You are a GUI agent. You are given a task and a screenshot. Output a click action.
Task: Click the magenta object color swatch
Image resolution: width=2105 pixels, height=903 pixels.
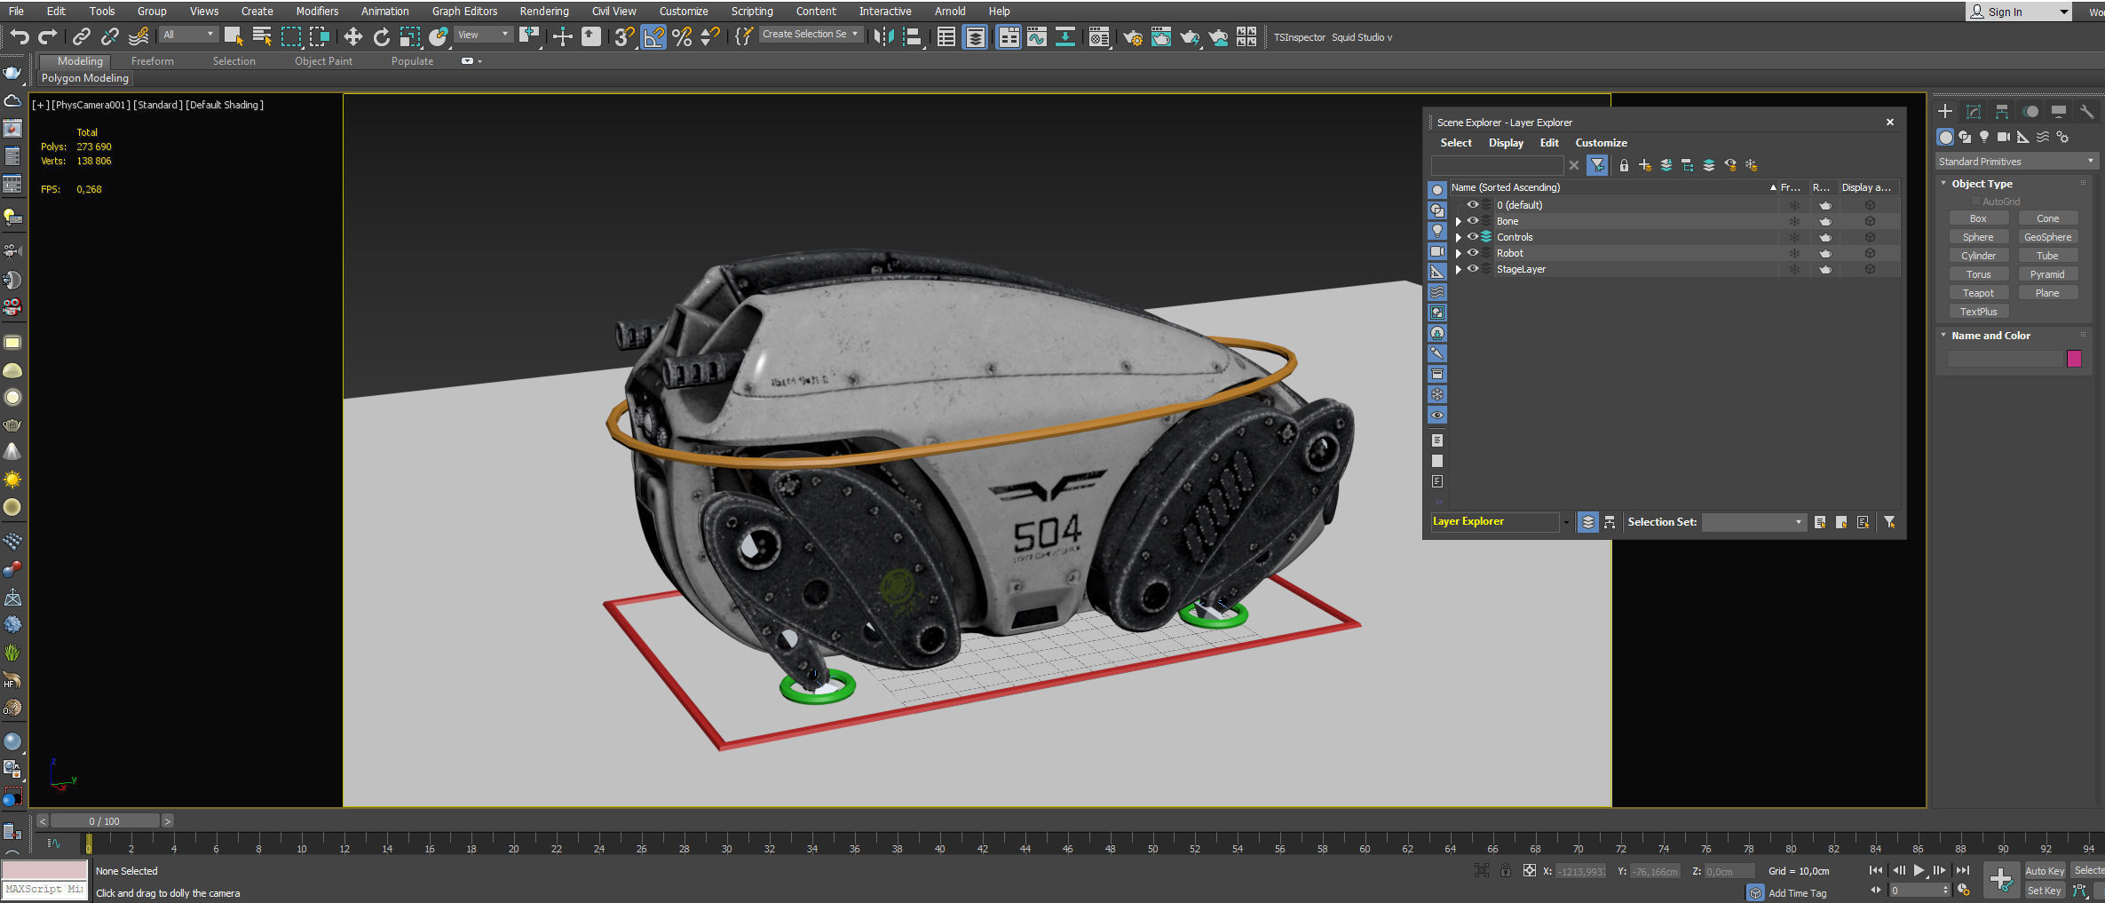tap(2074, 359)
